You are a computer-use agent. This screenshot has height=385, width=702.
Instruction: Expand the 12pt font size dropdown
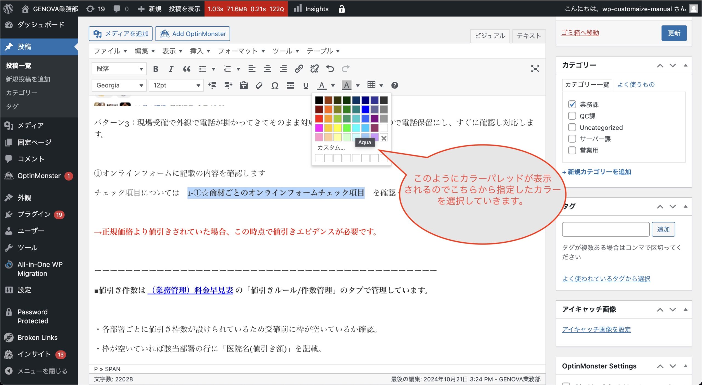(176, 86)
